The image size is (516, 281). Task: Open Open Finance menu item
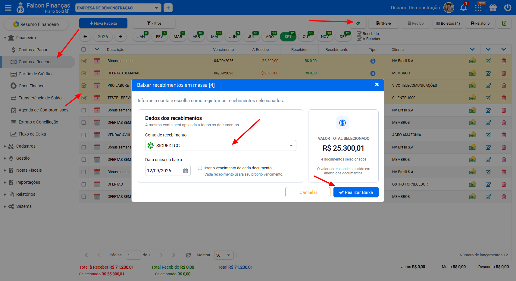(x=31, y=86)
